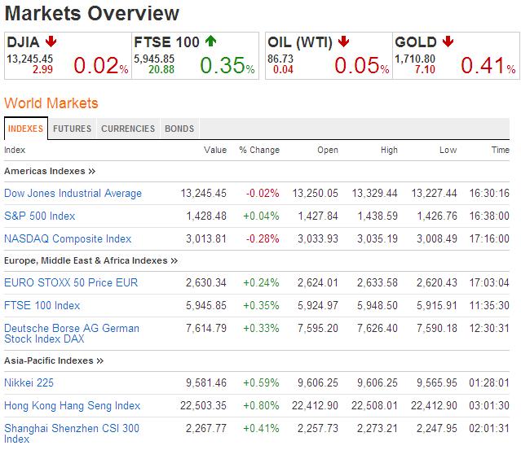
Task: Click the +0.59% Nikkei change value
Action: (261, 382)
